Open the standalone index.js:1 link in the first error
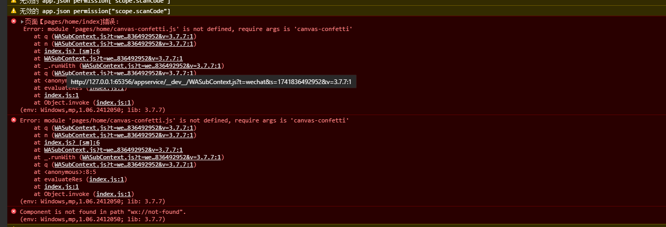666x227 pixels. coord(61,95)
